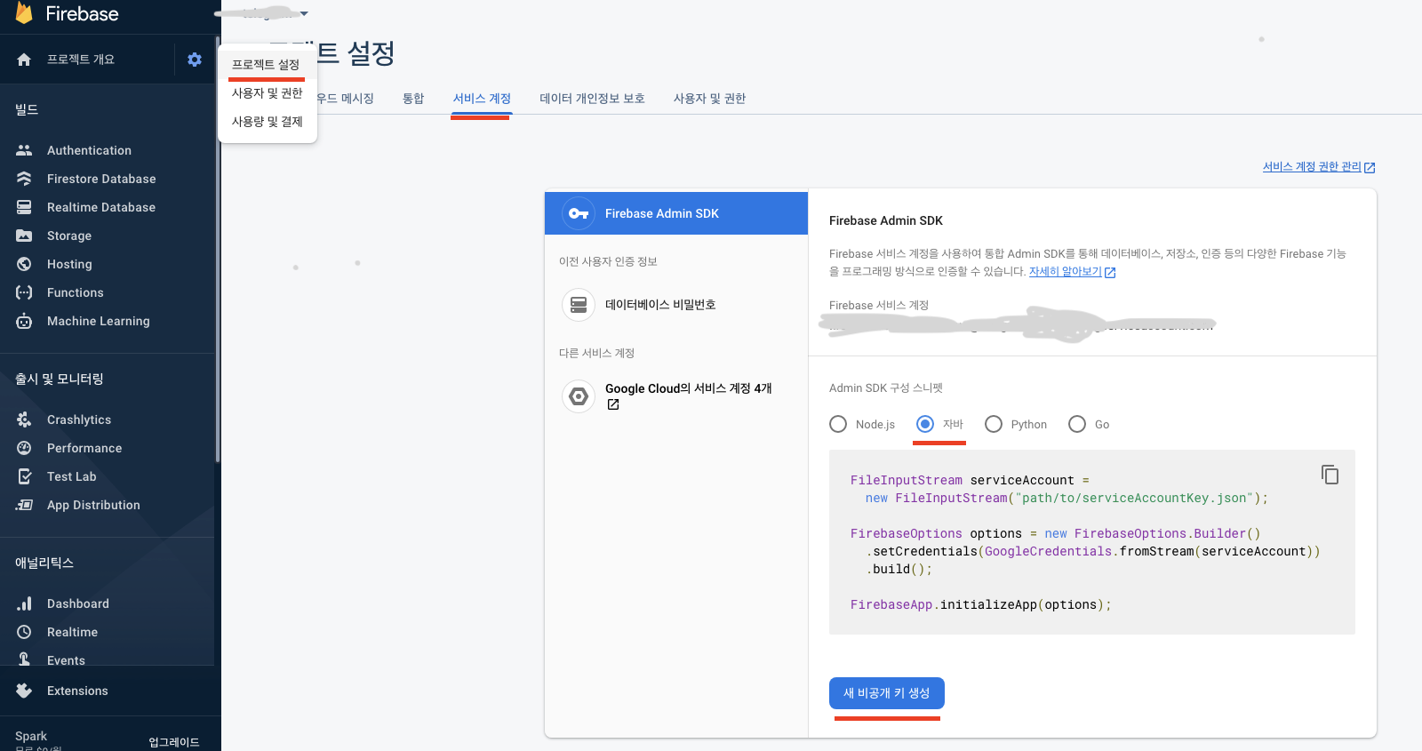Image resolution: width=1422 pixels, height=751 pixels.
Task: Expand the project name dropdown arrow
Action: coord(304,13)
